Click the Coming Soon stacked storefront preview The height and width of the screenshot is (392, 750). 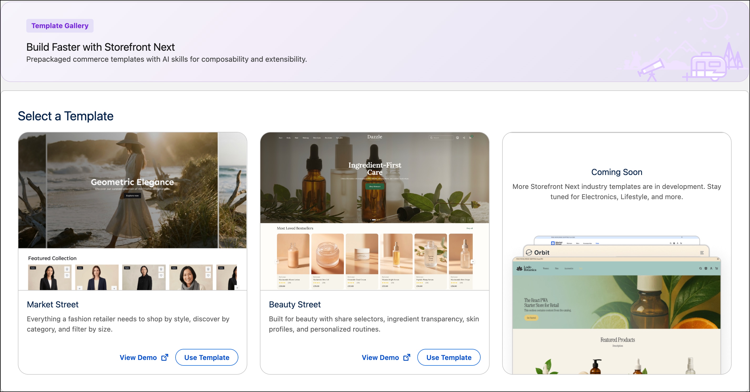point(617,305)
